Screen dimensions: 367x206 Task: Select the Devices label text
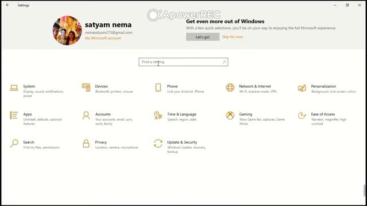pyautogui.click(x=101, y=86)
